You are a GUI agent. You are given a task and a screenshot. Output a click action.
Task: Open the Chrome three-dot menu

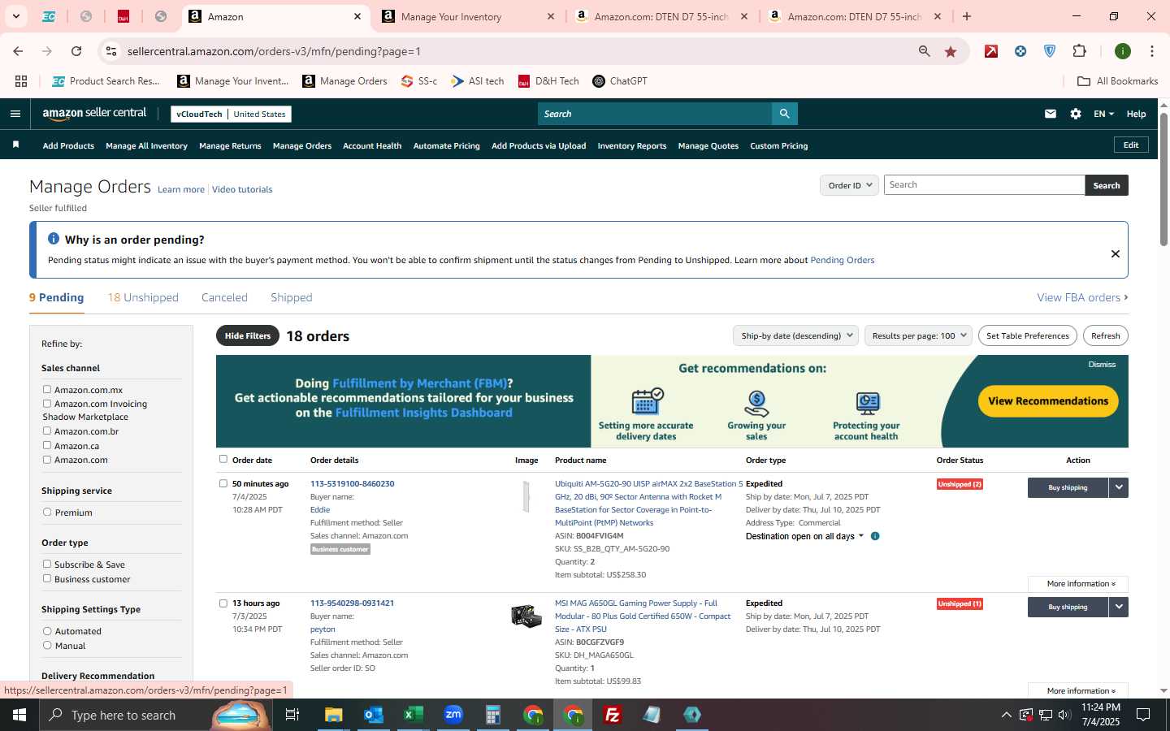click(1151, 51)
